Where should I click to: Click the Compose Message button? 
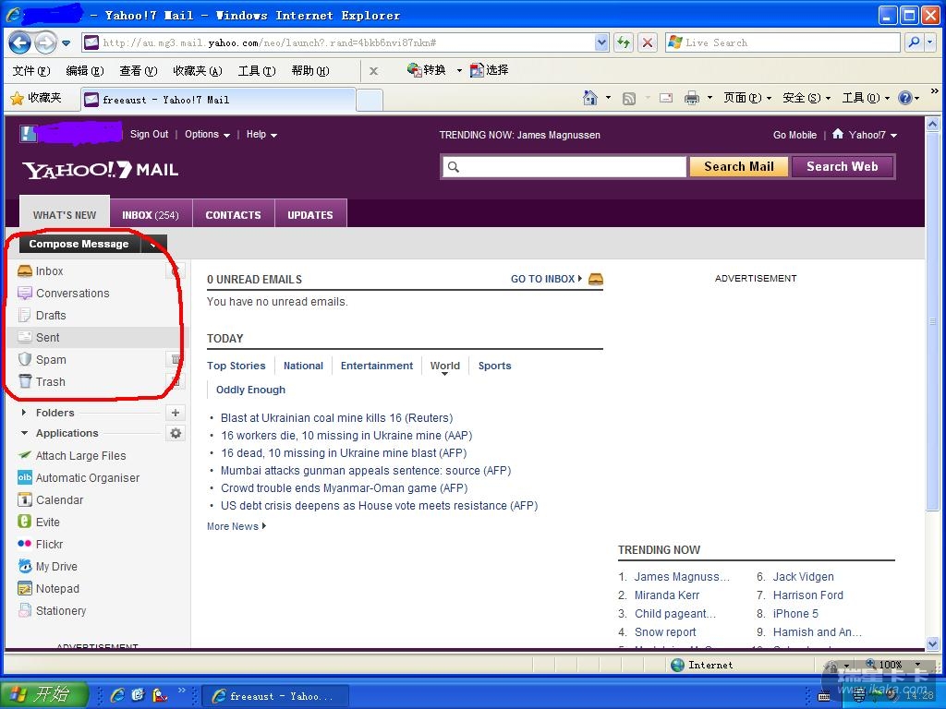(79, 244)
